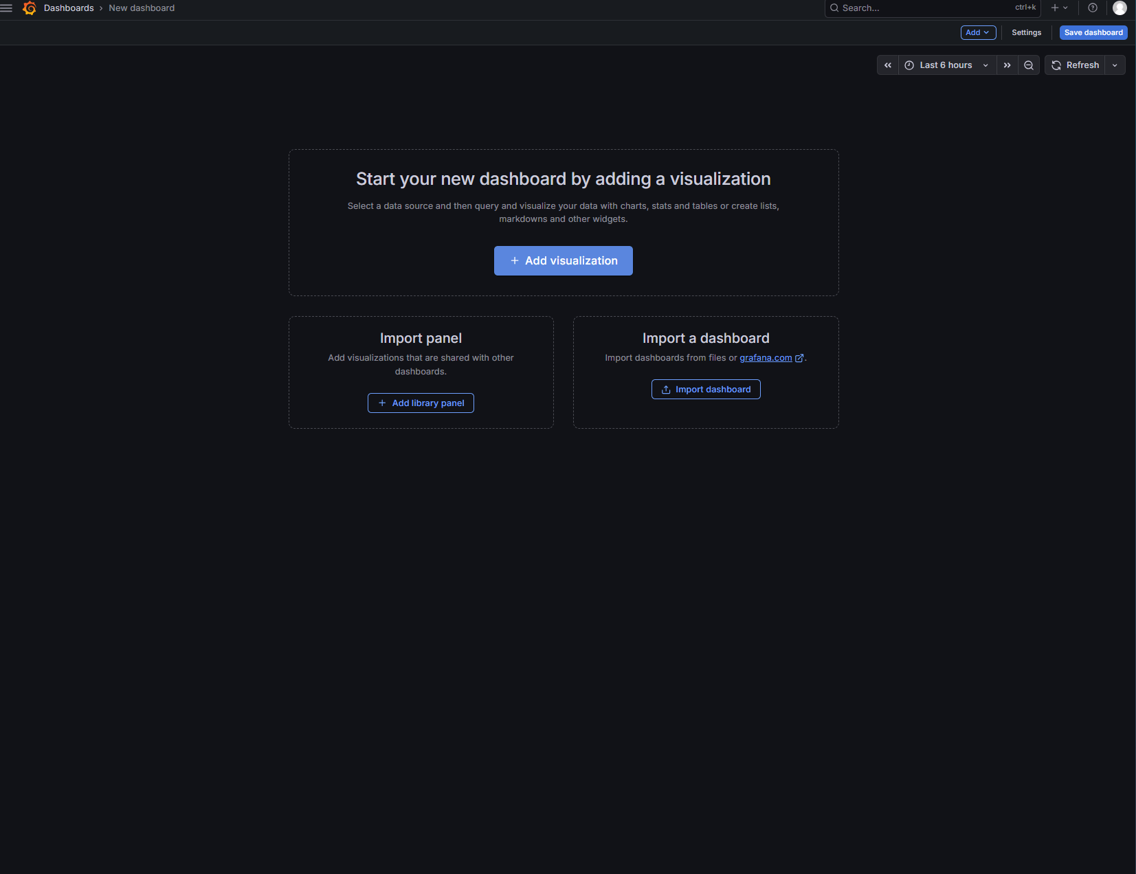Shift time range backwards with double-left arrows

pos(888,65)
